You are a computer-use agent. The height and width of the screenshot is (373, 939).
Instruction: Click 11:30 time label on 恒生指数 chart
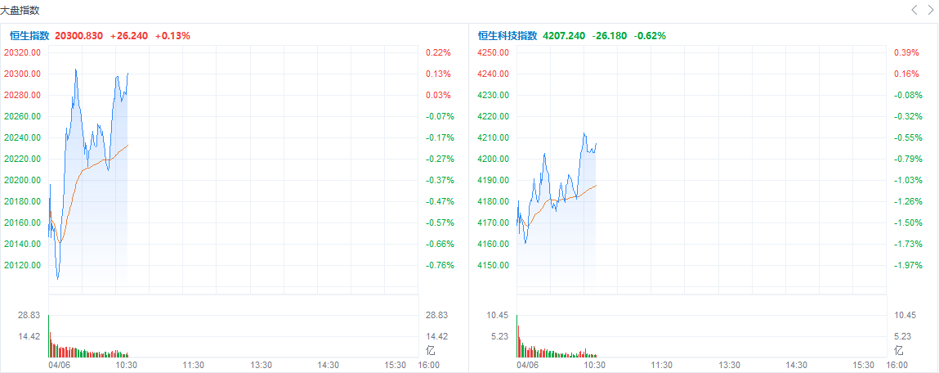193,365
